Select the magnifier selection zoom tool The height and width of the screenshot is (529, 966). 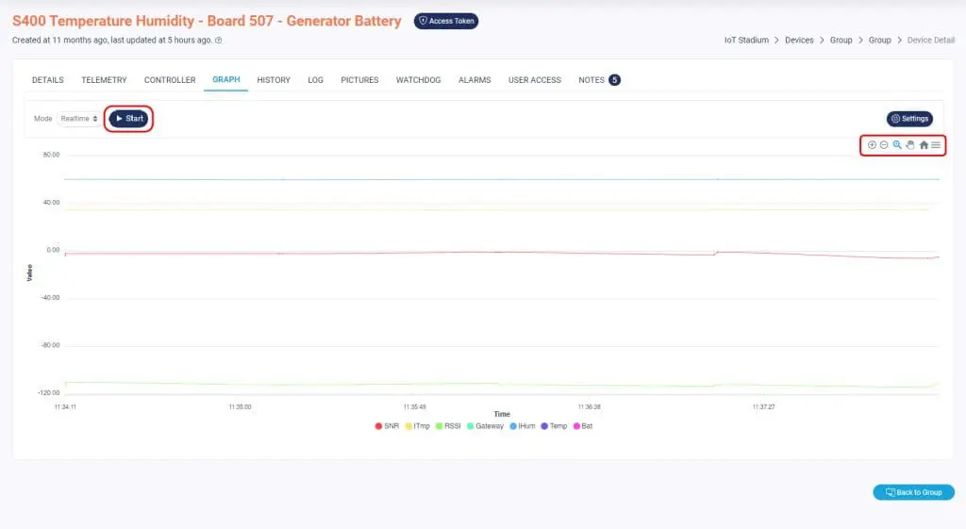point(897,145)
